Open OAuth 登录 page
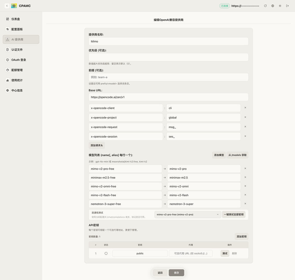Image resolution: width=295 pixels, height=280 pixels. click(21, 60)
